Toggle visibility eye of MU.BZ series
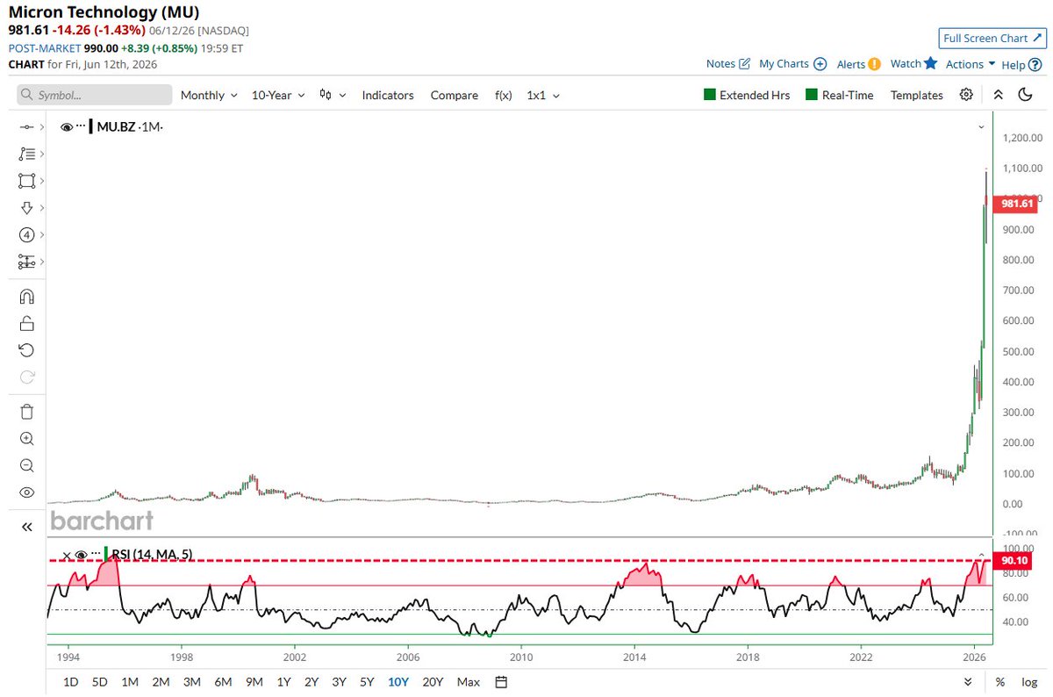The image size is (1053, 697). 67,127
